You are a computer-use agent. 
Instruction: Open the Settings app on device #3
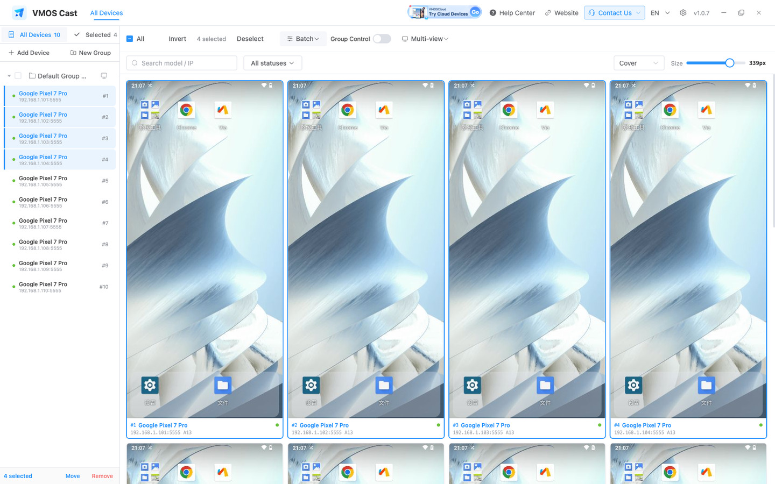pyautogui.click(x=472, y=385)
